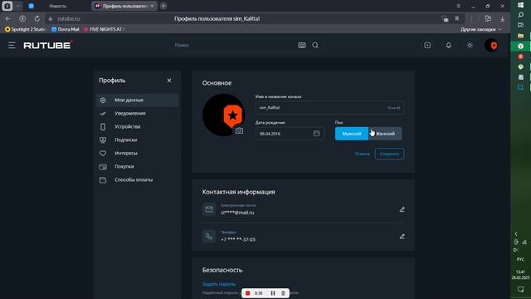The height and width of the screenshot is (299, 531).
Task: Close the Профиль пользователя tab
Action: (152, 6)
